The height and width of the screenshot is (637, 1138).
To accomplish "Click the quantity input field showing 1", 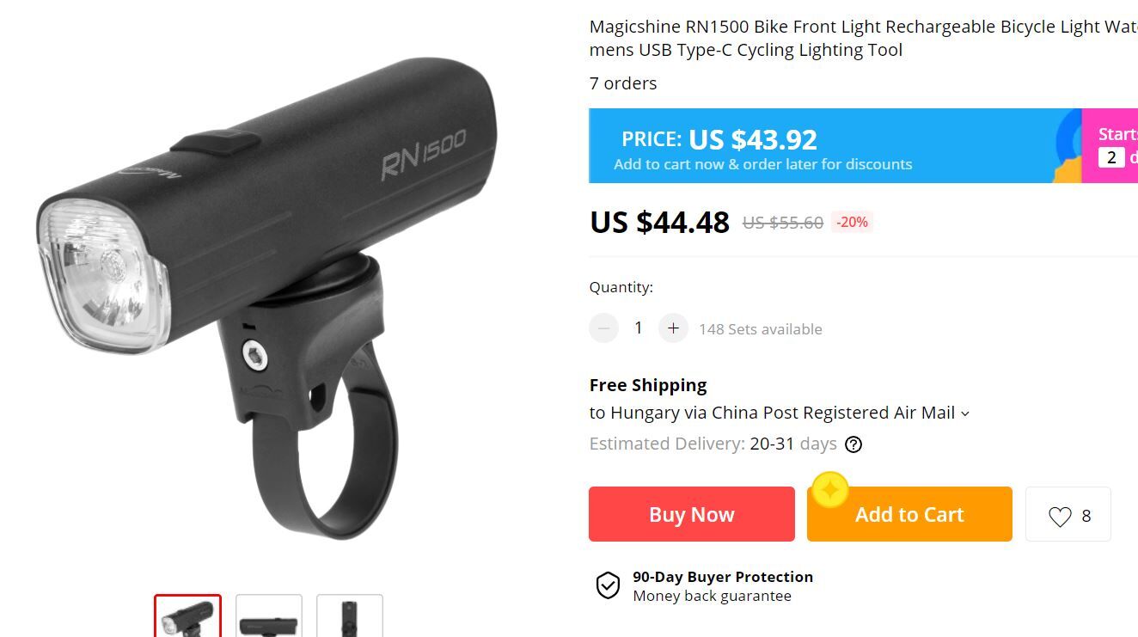I will (639, 328).
